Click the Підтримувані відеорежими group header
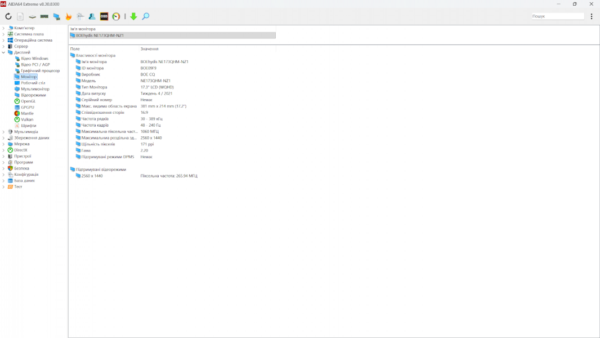The width and height of the screenshot is (600, 338). (x=101, y=170)
